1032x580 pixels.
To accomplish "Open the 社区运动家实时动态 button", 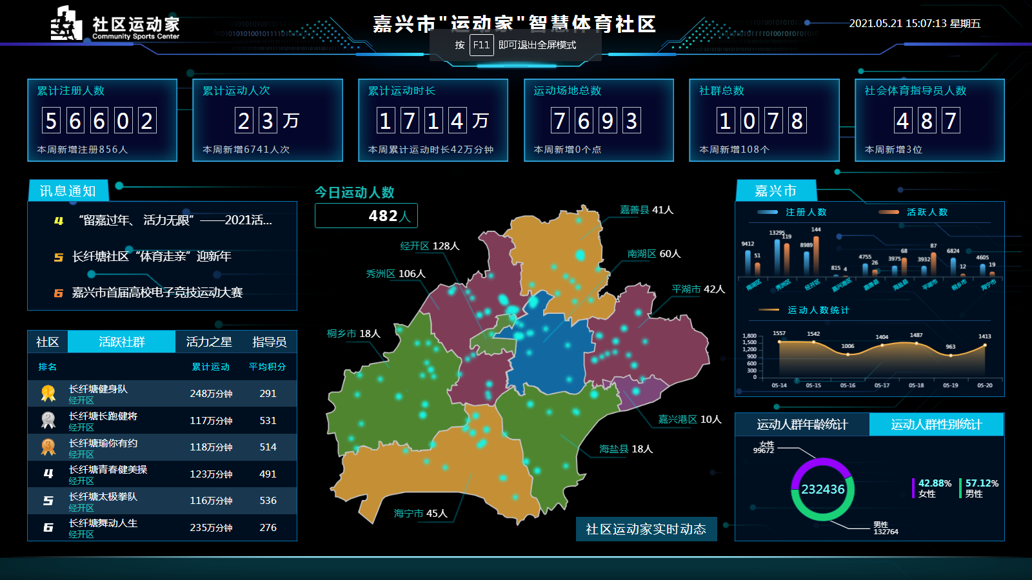I will [x=646, y=529].
